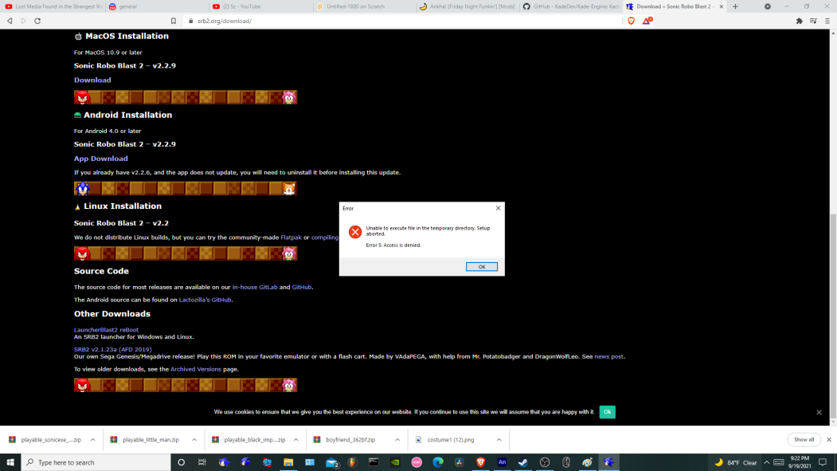Open the LauncherBlast2 reBoot link
Viewport: 837px width, 471px height.
(x=106, y=330)
